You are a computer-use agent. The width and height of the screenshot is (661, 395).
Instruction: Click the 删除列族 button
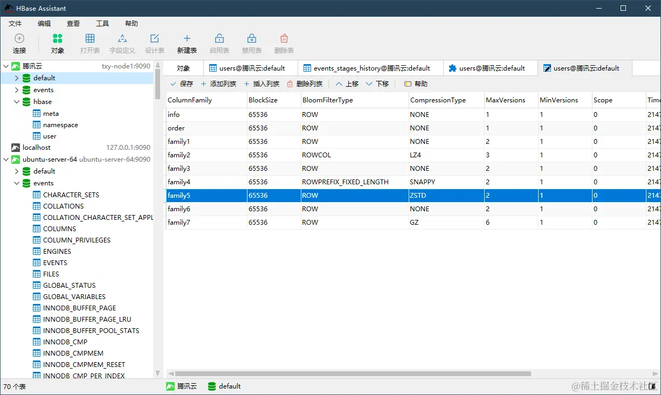tap(305, 84)
